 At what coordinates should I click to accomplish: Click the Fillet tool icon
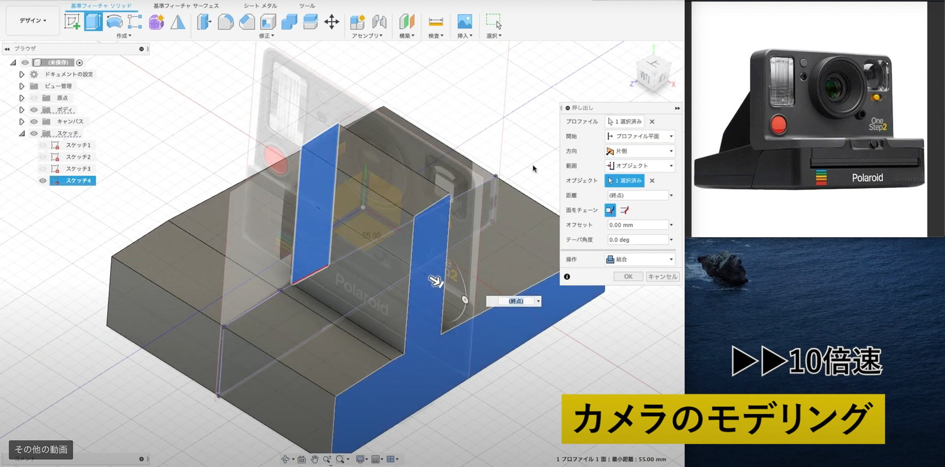pyautogui.click(x=225, y=22)
